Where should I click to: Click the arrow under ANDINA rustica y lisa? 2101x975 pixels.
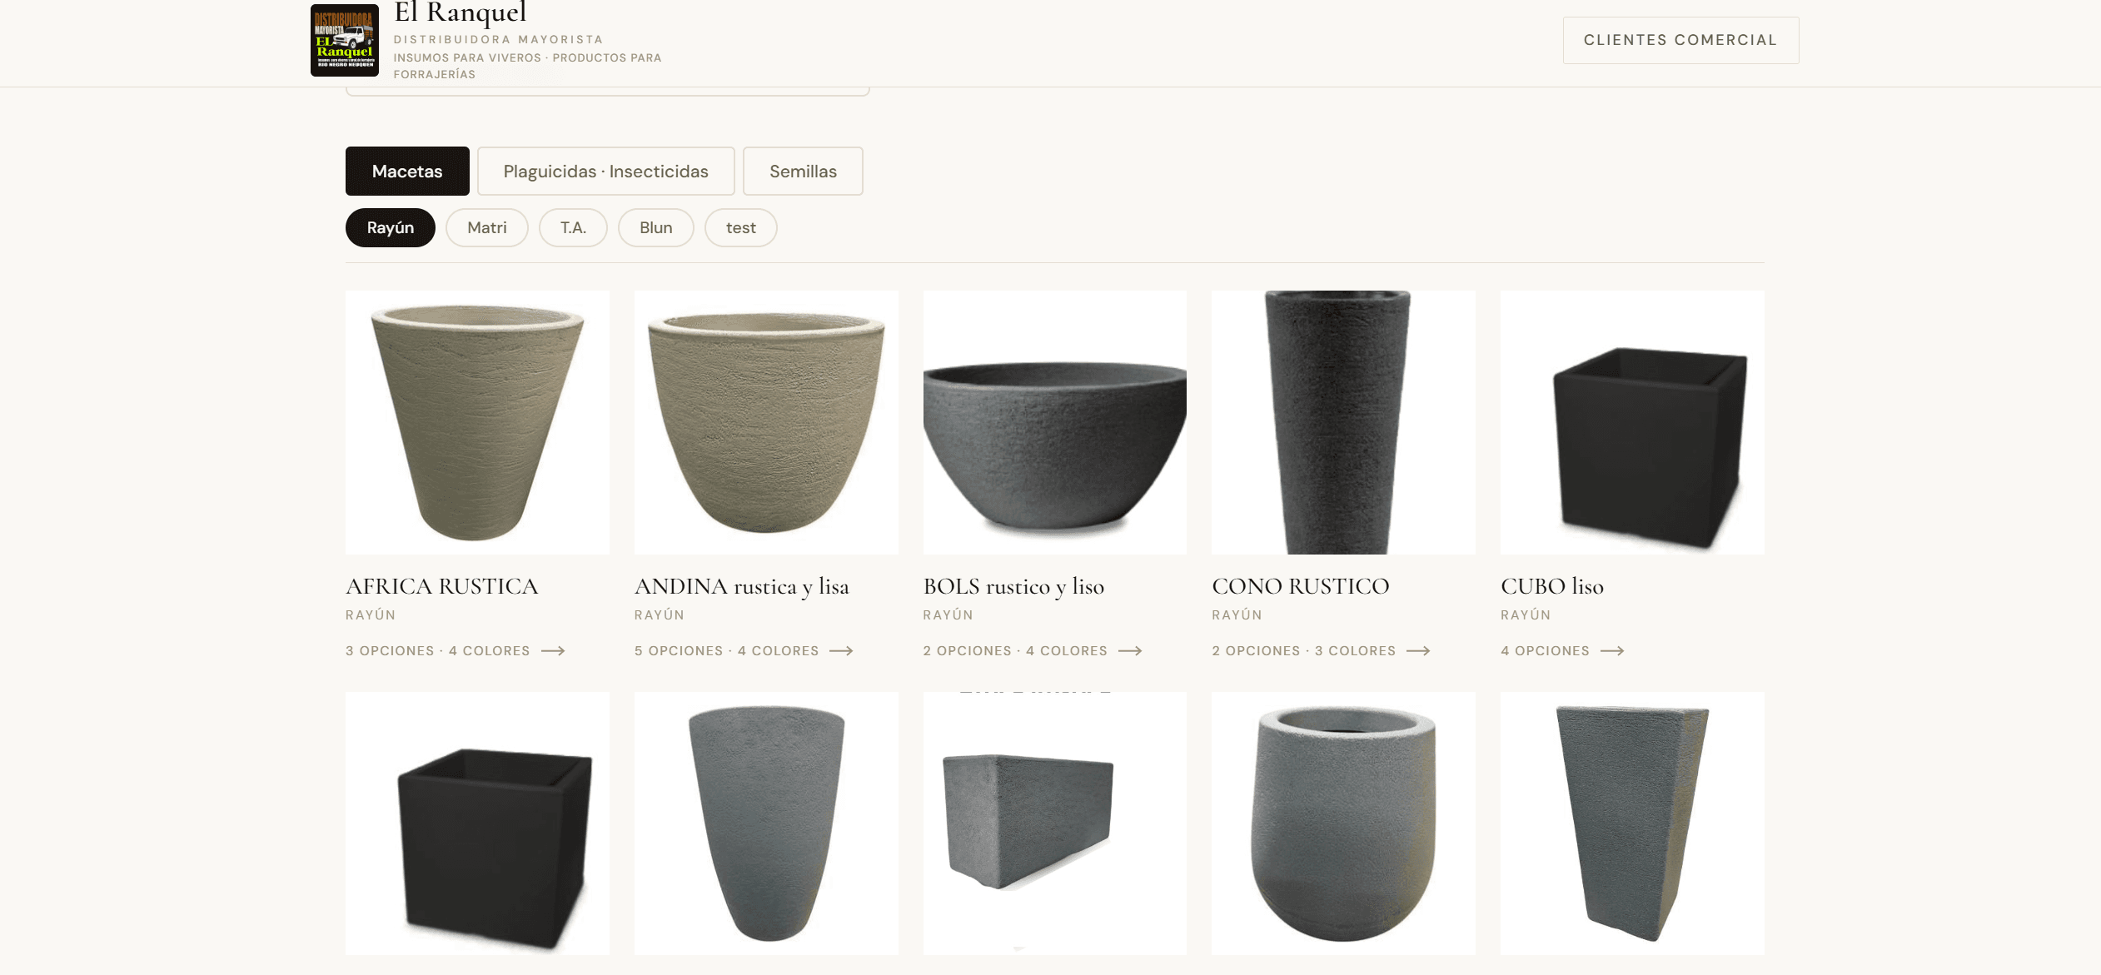point(841,651)
